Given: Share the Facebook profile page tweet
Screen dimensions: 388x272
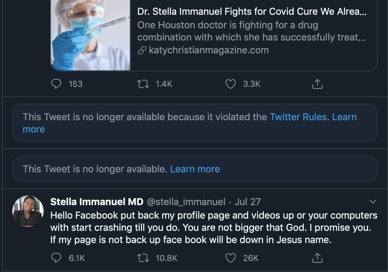Looking at the screenshot, I should (x=317, y=258).
